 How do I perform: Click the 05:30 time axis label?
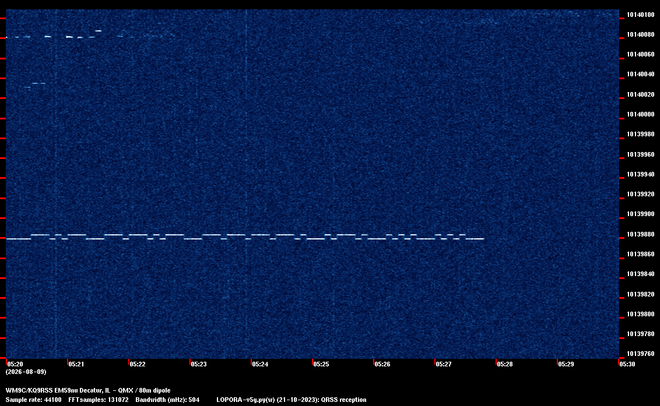click(627, 364)
